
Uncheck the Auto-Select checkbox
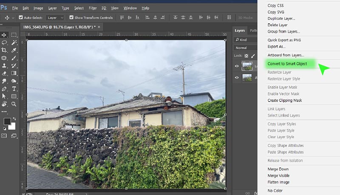click(21, 17)
